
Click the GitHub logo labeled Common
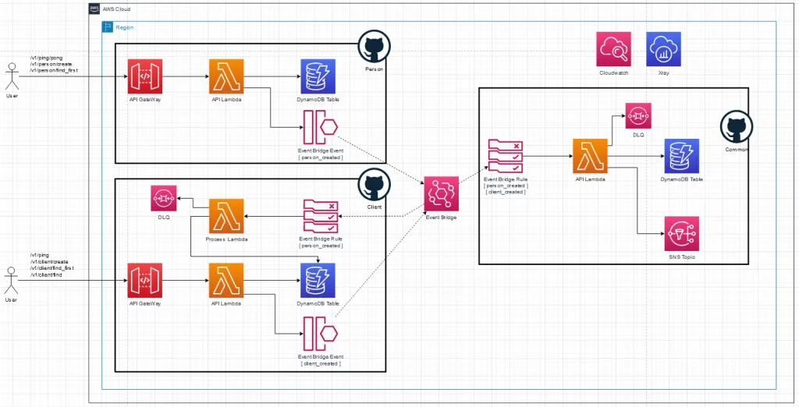[x=734, y=126]
